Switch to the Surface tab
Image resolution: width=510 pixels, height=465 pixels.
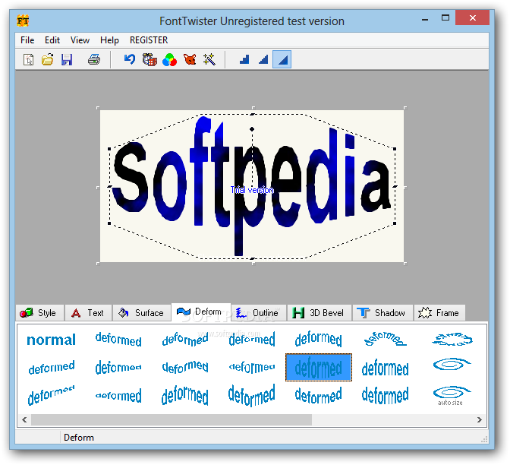141,313
